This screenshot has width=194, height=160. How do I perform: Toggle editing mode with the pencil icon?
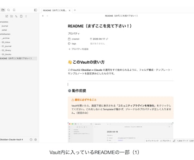[x=174, y=141]
